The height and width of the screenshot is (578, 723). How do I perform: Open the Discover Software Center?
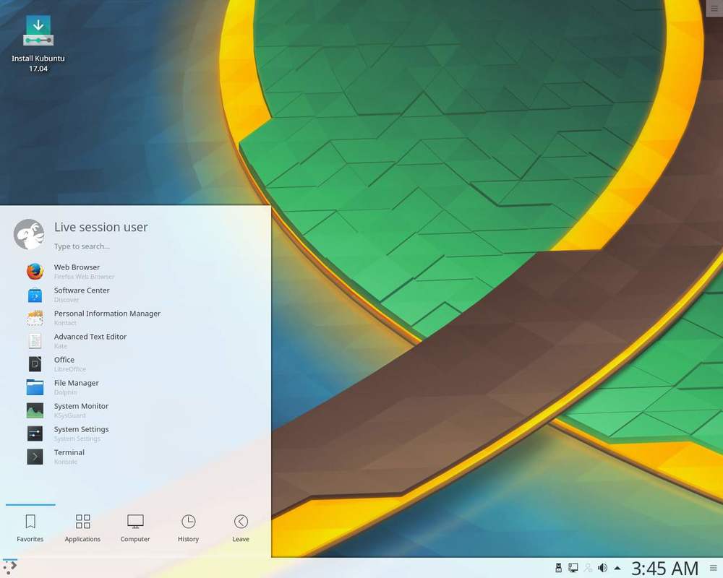pyautogui.click(x=82, y=294)
